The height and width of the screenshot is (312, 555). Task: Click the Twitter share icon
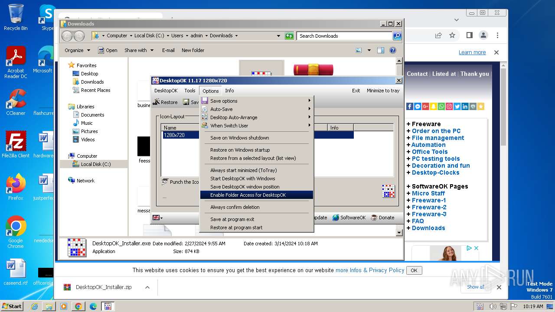click(457, 106)
